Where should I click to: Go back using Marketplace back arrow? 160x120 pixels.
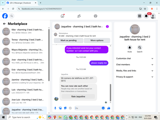tap(4, 24)
